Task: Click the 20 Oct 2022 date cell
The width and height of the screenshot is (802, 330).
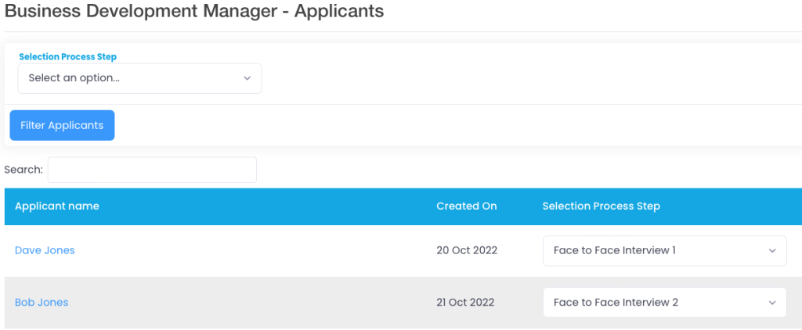Action: coord(467,250)
